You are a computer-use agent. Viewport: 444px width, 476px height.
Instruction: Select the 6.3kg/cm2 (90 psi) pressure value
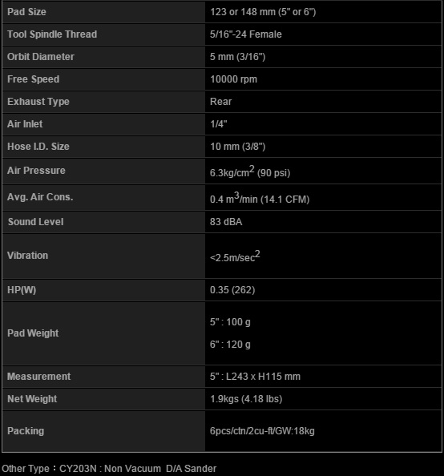pos(250,171)
